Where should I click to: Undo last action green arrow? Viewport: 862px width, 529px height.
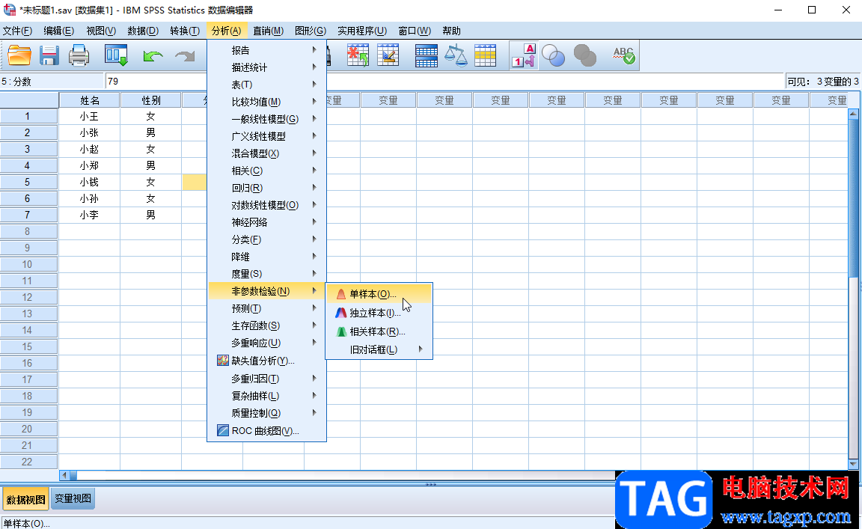[153, 55]
